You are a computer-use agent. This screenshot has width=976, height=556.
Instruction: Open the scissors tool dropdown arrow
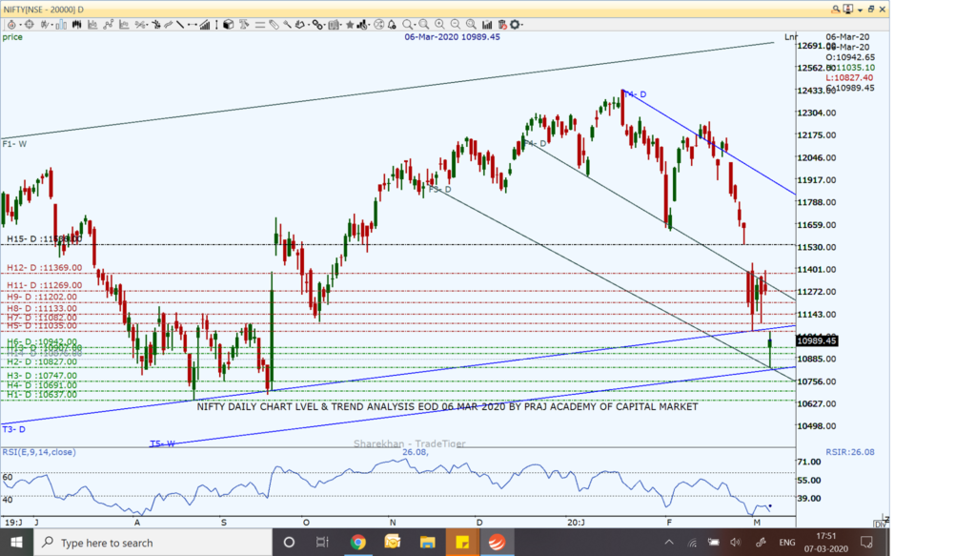[x=148, y=25]
